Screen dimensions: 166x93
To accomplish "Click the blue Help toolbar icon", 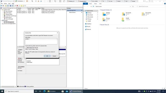I will click(x=10, y=6).
